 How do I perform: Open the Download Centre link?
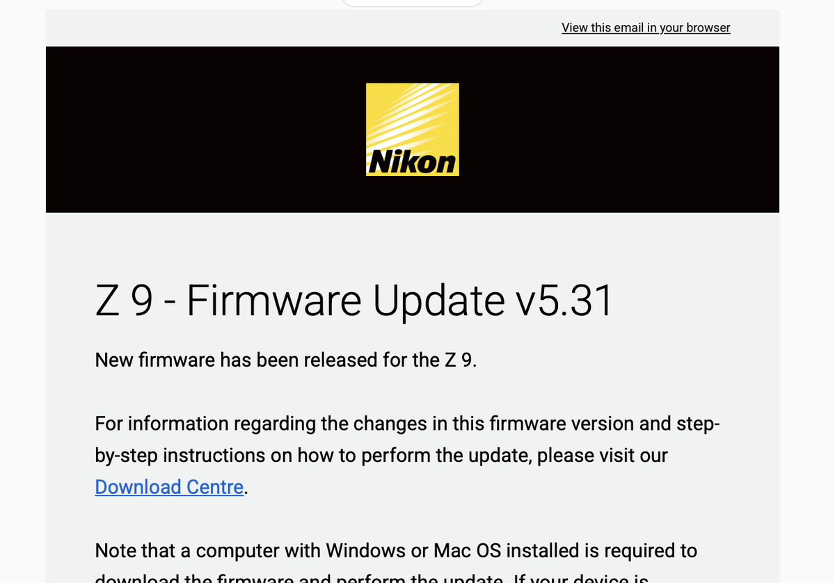pyautogui.click(x=169, y=487)
